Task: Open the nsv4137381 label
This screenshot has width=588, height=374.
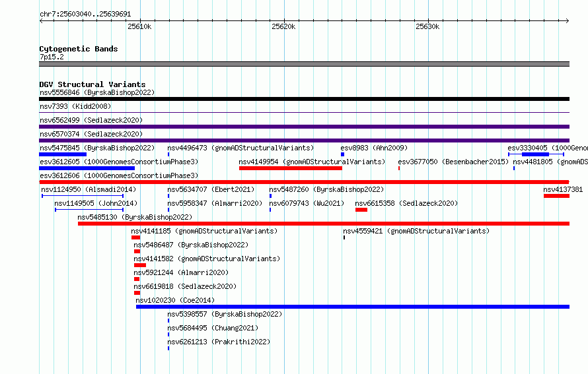Action: pyautogui.click(x=563, y=189)
